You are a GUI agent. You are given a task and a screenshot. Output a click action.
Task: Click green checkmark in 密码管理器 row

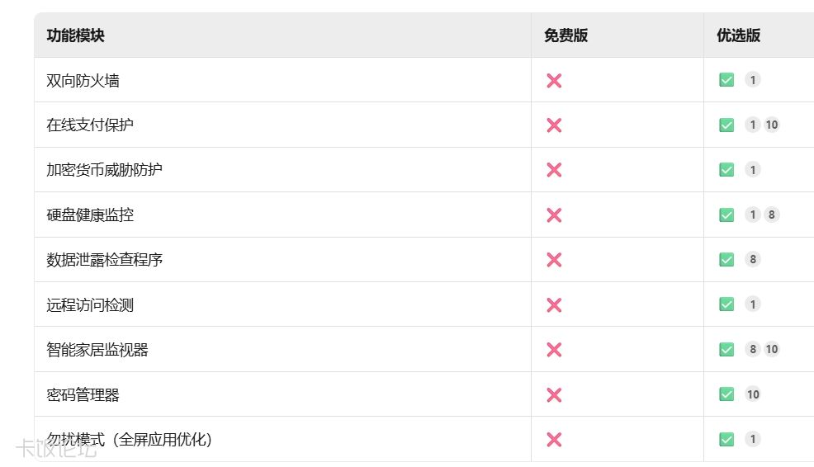[x=726, y=394]
